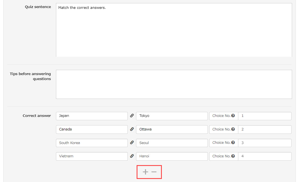Click the link icon between Canada and Ottawa

pos(132,129)
